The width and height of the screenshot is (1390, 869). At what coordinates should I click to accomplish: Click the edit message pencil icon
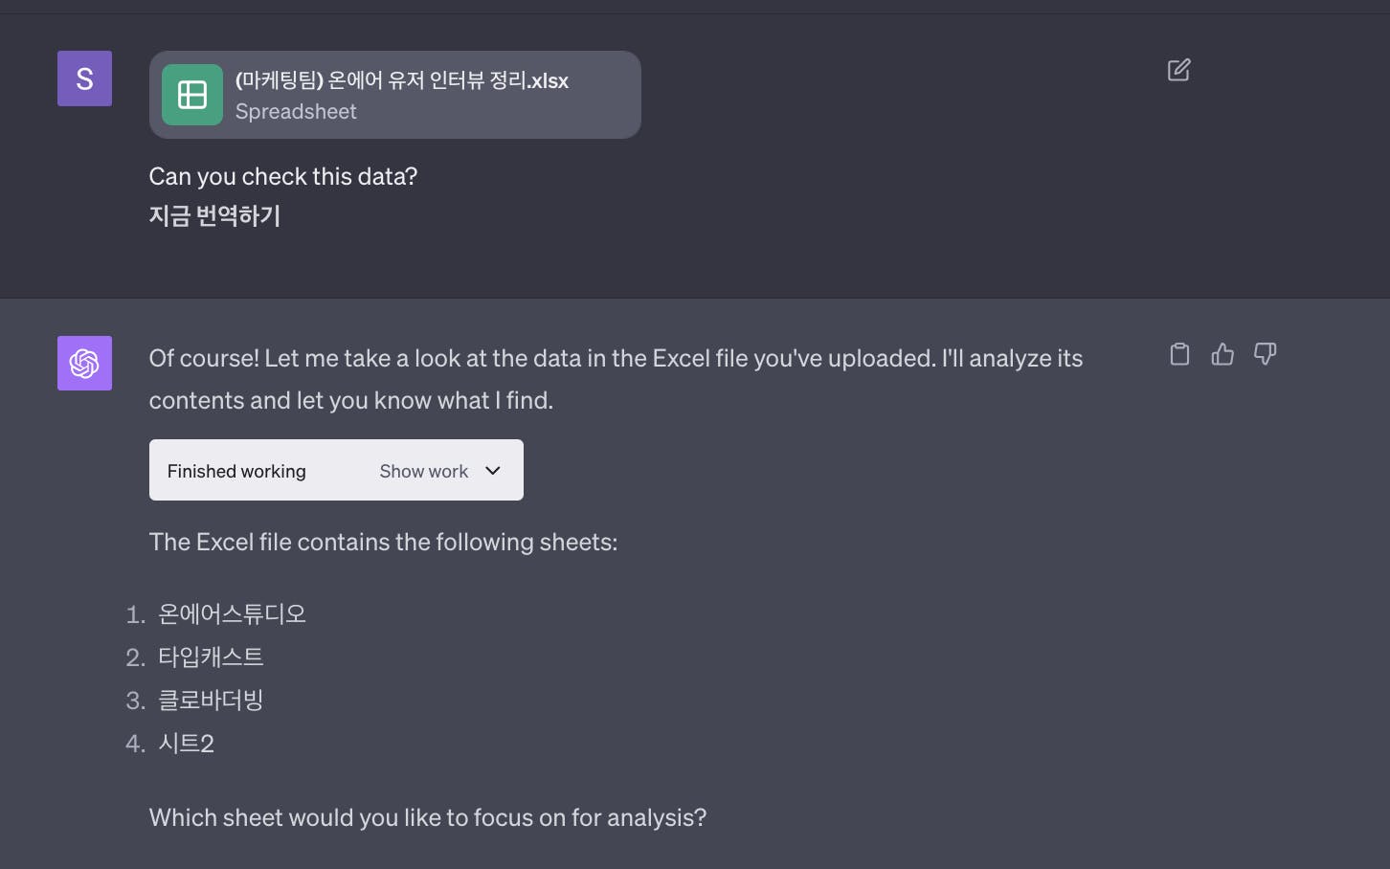(x=1178, y=70)
